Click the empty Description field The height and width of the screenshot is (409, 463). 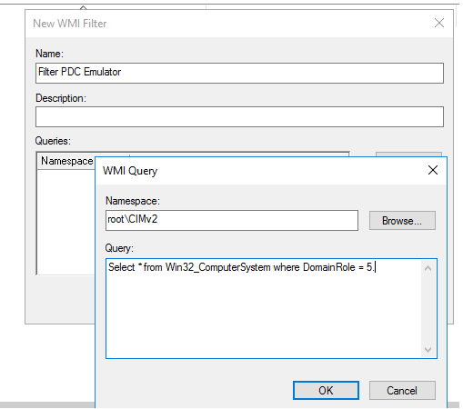point(239,116)
